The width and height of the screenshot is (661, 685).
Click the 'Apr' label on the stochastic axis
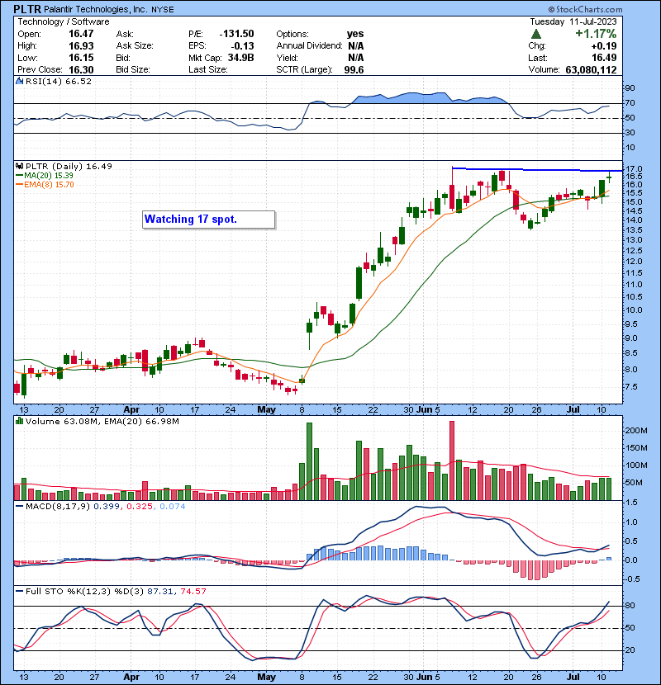point(131,674)
